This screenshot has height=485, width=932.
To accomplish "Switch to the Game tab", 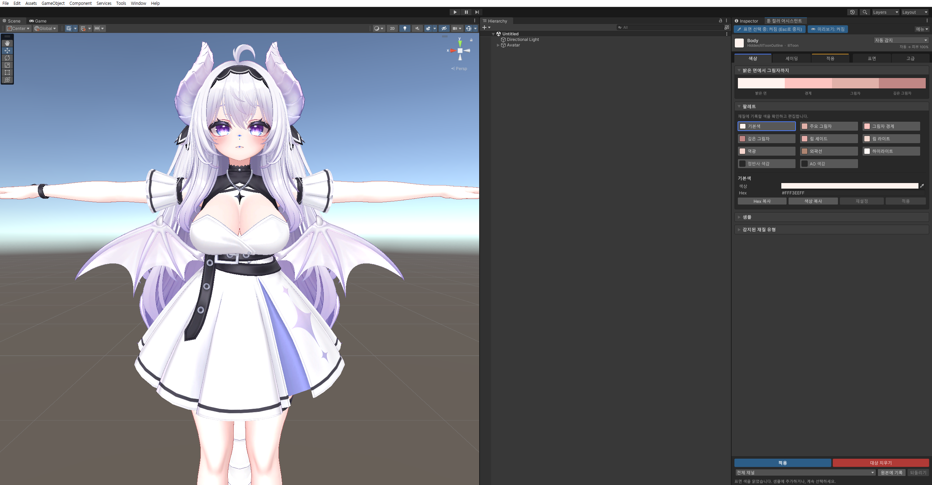I will 38,21.
